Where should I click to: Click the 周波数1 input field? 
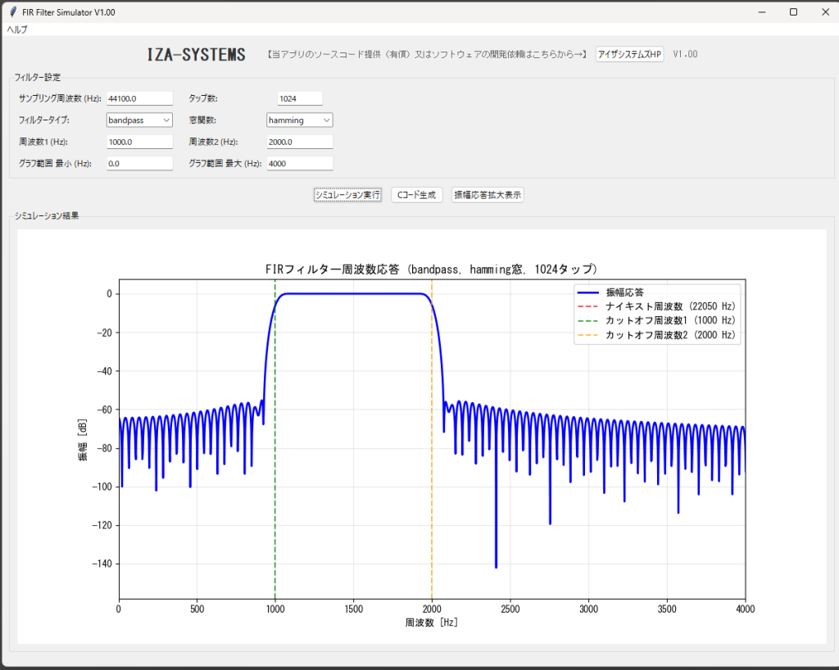pos(139,142)
